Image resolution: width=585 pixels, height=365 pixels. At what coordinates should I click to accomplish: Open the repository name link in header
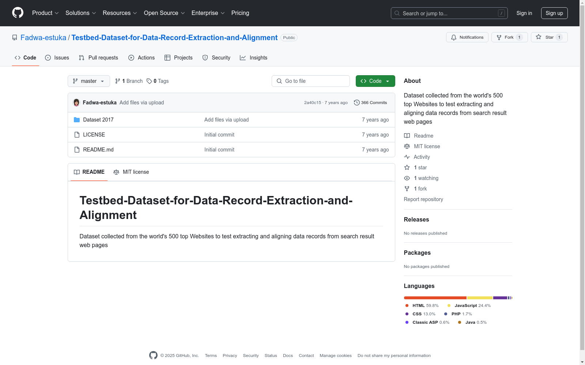tap(174, 38)
